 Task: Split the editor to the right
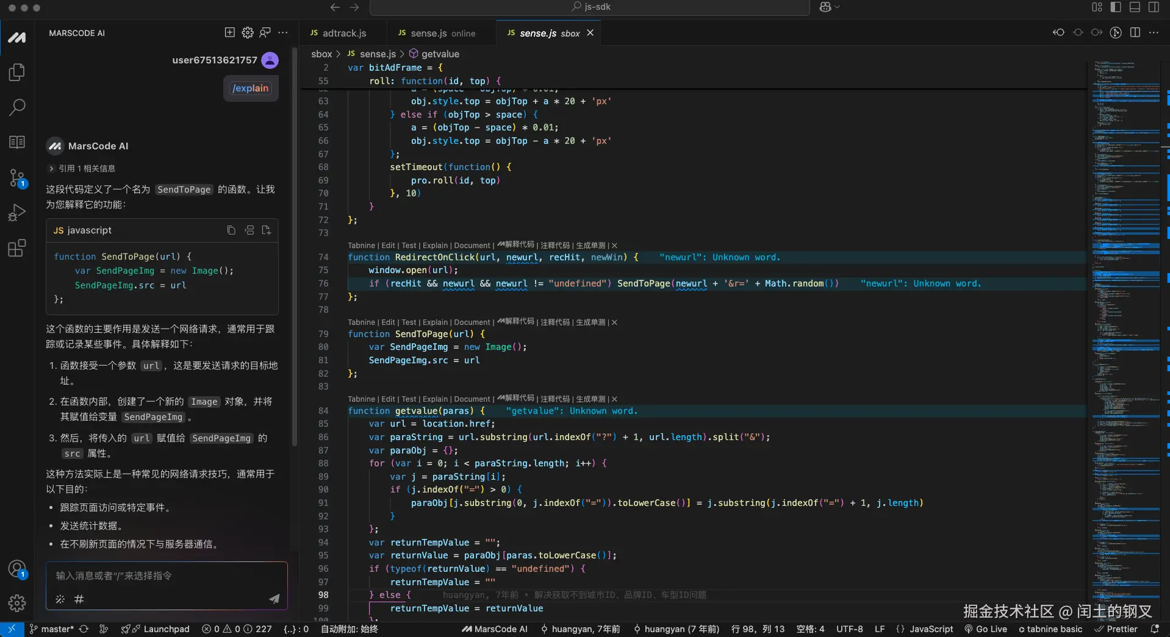pos(1135,33)
